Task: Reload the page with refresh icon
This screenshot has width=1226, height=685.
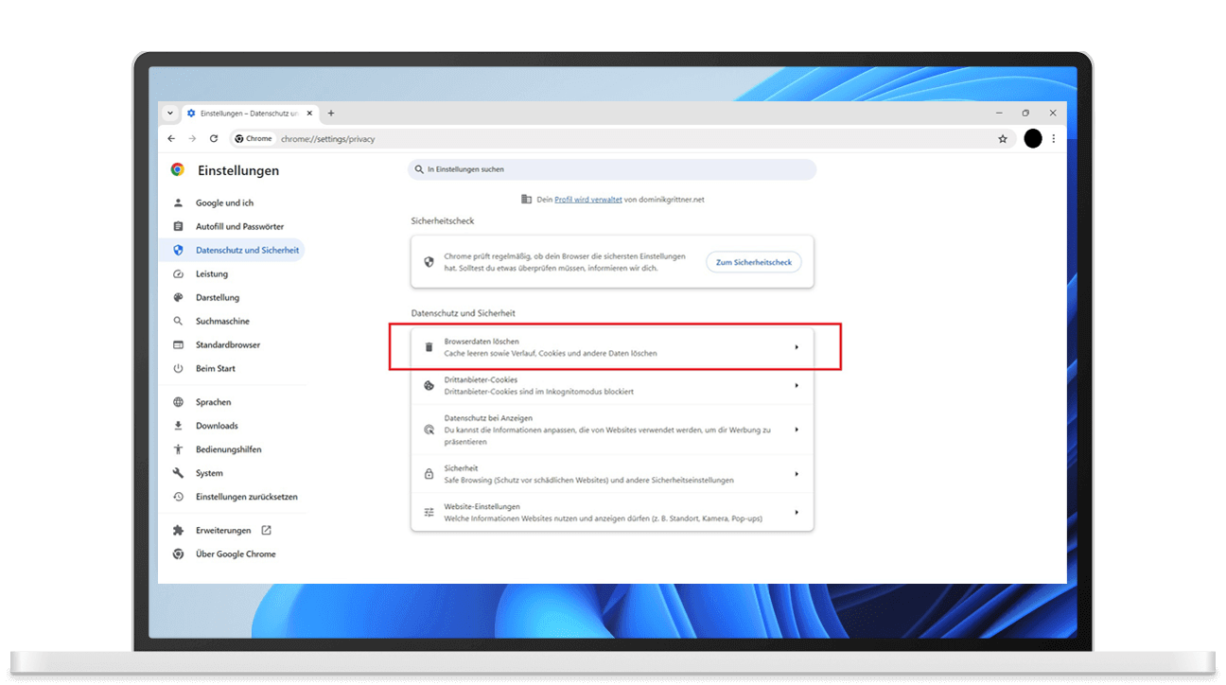Action: coord(214,139)
